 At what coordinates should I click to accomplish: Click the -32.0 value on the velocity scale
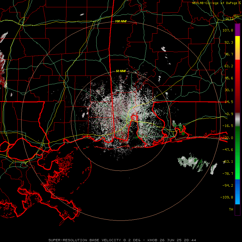[x=228, y=138]
